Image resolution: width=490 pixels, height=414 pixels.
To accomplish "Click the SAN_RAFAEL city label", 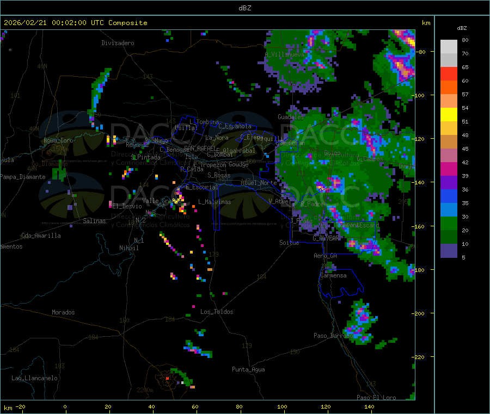I will click(x=200, y=148).
